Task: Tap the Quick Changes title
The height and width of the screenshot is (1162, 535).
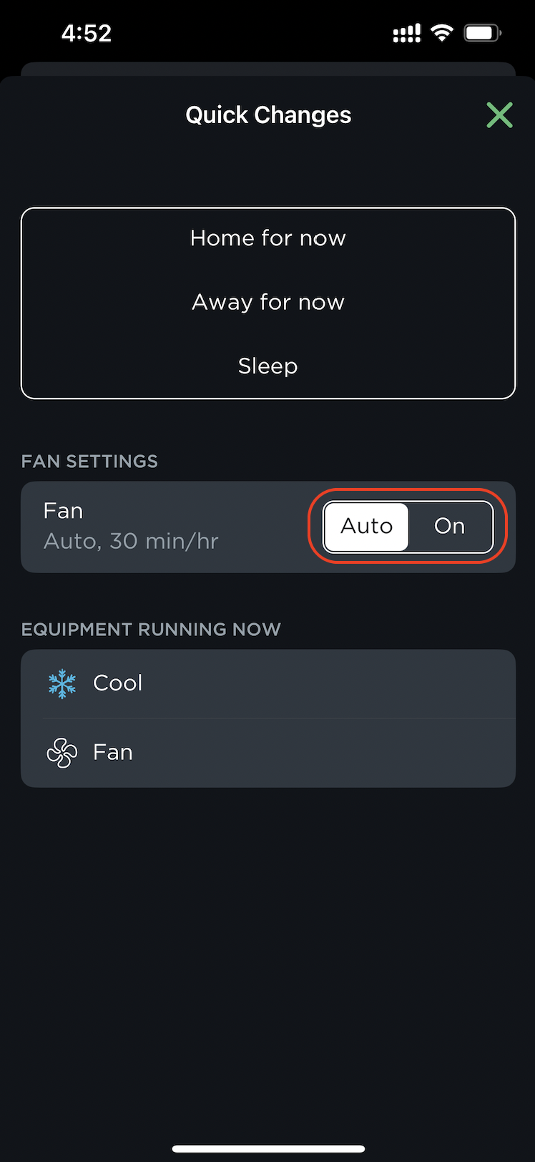Action: (267, 114)
